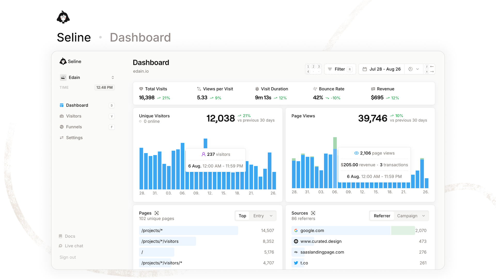Click the Bounce Rate icon
The height and width of the screenshot is (279, 496).
coord(315,89)
